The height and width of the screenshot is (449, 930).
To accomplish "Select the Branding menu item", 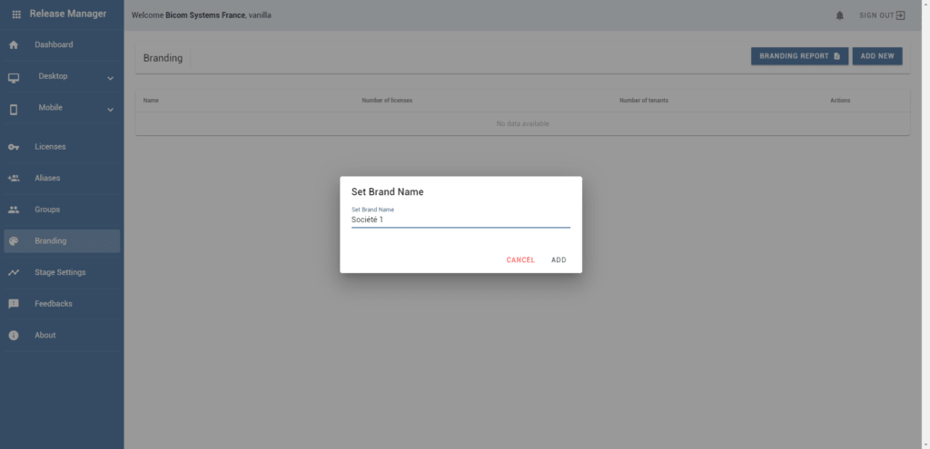I will pos(62,241).
